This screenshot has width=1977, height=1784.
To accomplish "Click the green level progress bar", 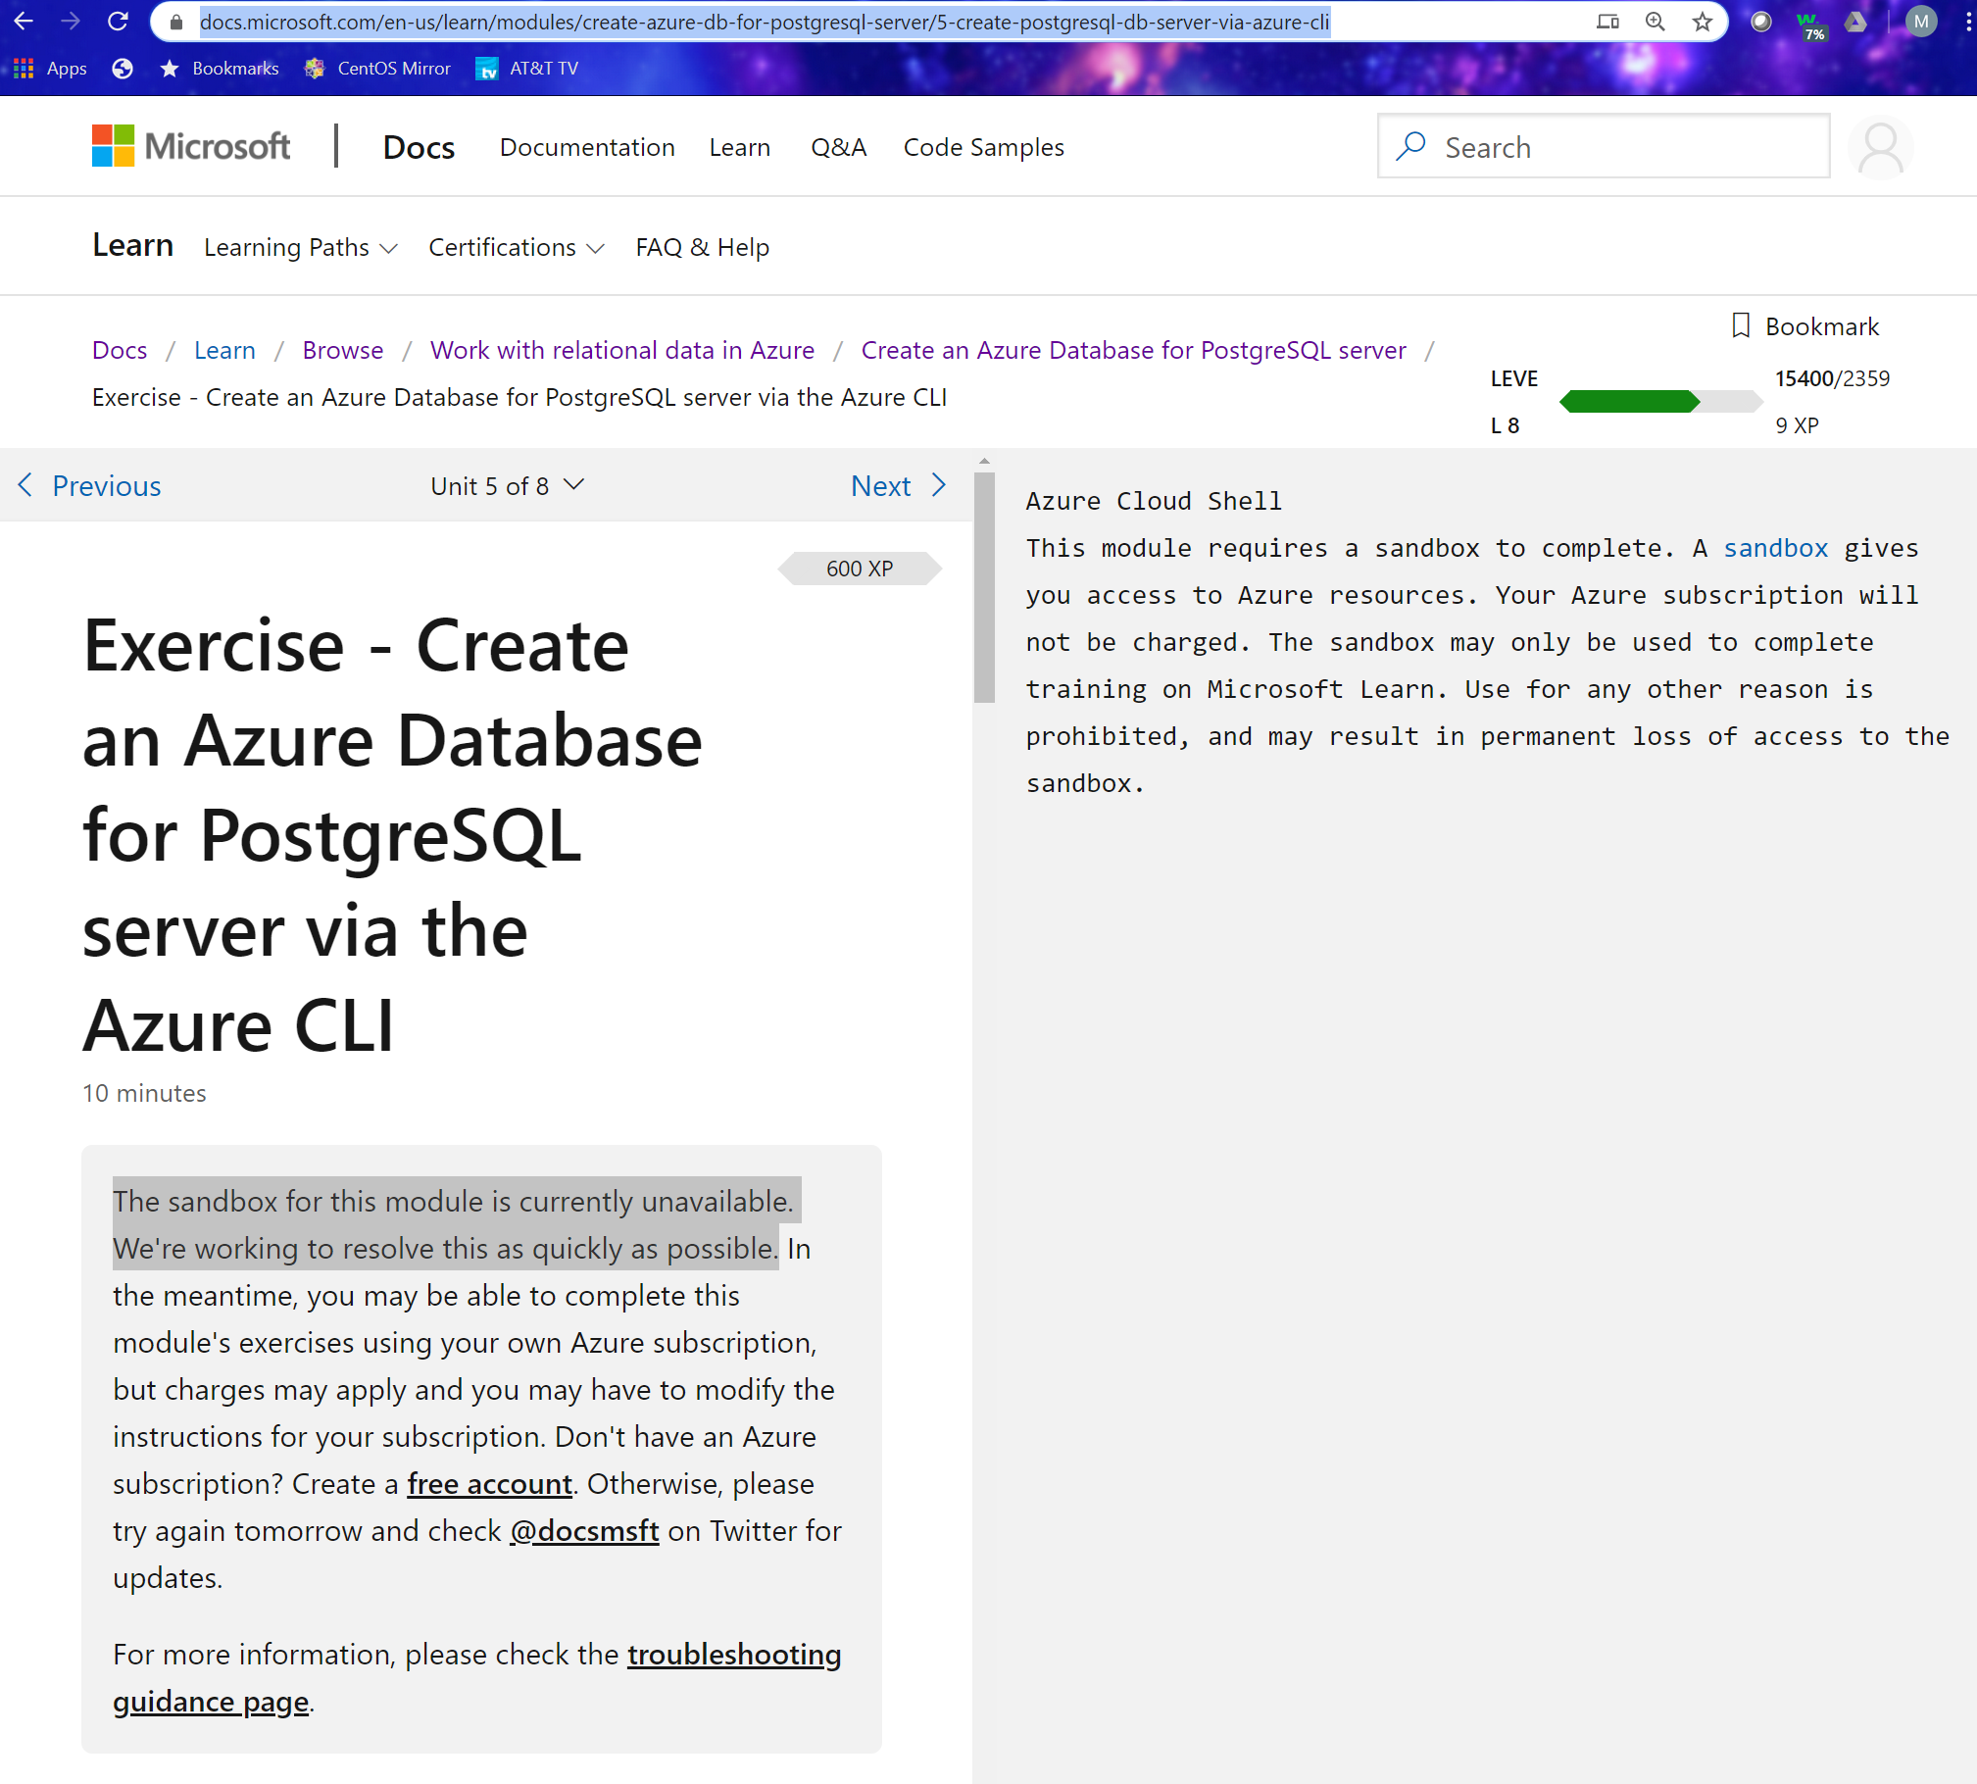I will coord(1631,402).
